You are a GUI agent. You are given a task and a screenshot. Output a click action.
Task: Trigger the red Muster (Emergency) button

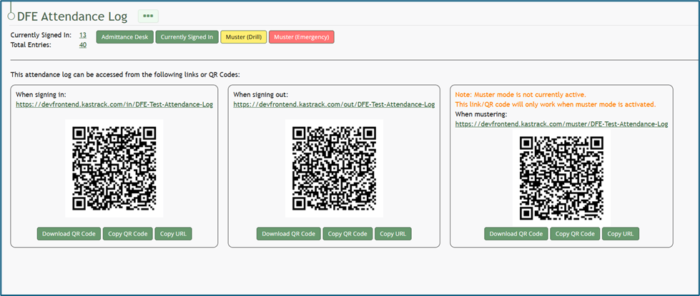[302, 37]
